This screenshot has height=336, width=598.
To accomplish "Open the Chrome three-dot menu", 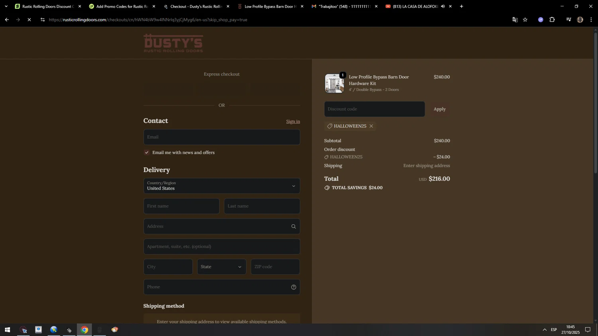I will pyautogui.click(x=591, y=20).
